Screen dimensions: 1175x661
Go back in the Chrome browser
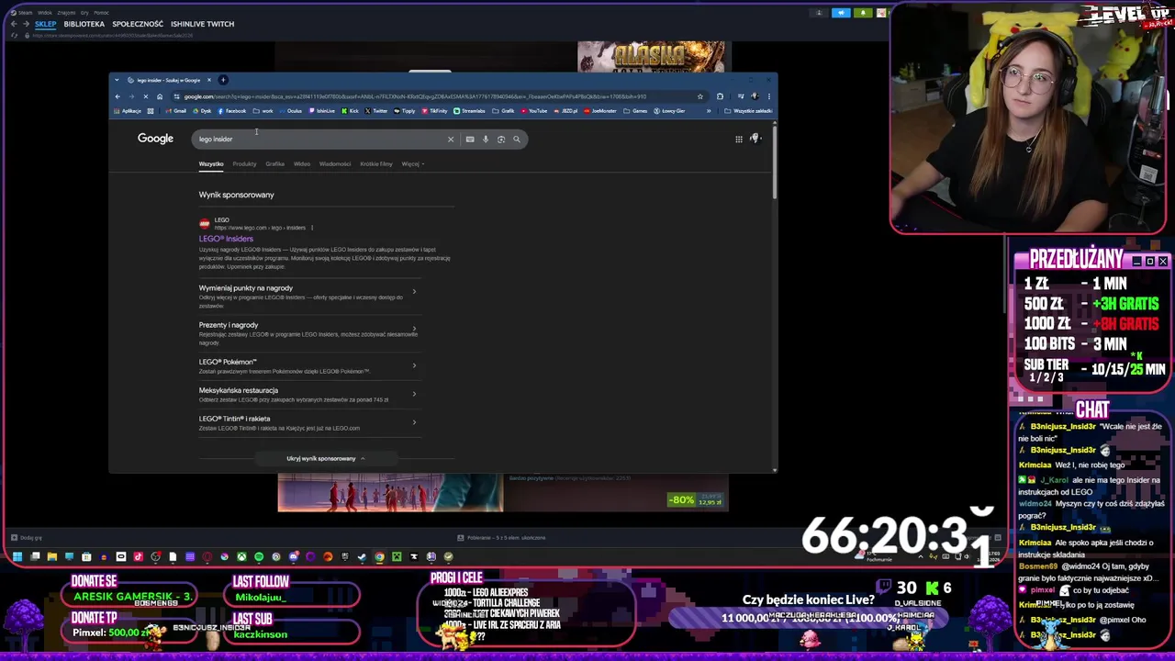(117, 96)
